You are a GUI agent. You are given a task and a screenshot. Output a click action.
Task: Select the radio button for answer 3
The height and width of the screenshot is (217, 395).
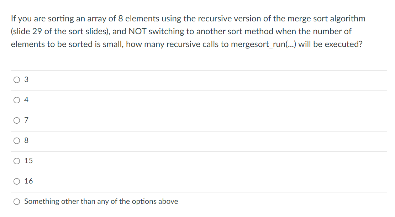pos(17,80)
